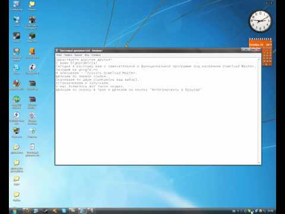The image size is (285, 214).
Task: Click the line 'Щелкаем по первой ссылке.'
Action: pos(81,76)
